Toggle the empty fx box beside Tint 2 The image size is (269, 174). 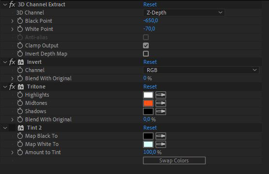coord(12,128)
